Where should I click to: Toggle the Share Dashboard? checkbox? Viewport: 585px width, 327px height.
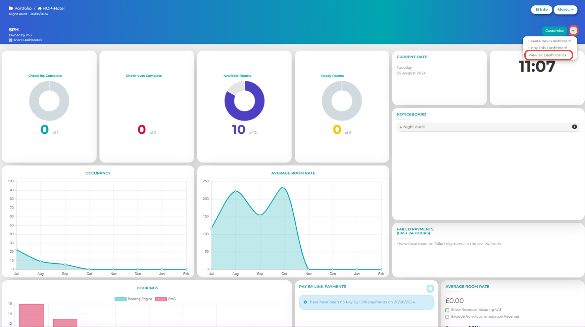coord(11,40)
